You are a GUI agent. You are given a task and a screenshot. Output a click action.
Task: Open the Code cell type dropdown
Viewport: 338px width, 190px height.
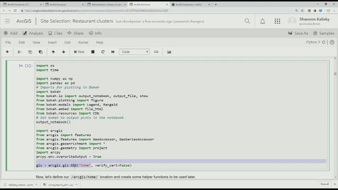tap(135, 52)
